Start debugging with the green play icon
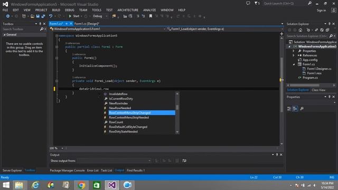Screen dimensions: 338x190 70,16
